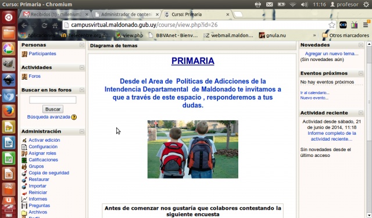
Task: Show more bookmarks with chevron arrows
Action: tap(314, 35)
